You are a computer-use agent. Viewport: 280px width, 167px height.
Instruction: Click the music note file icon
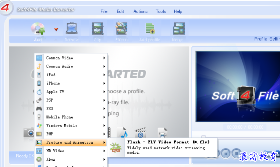coord(122,132)
